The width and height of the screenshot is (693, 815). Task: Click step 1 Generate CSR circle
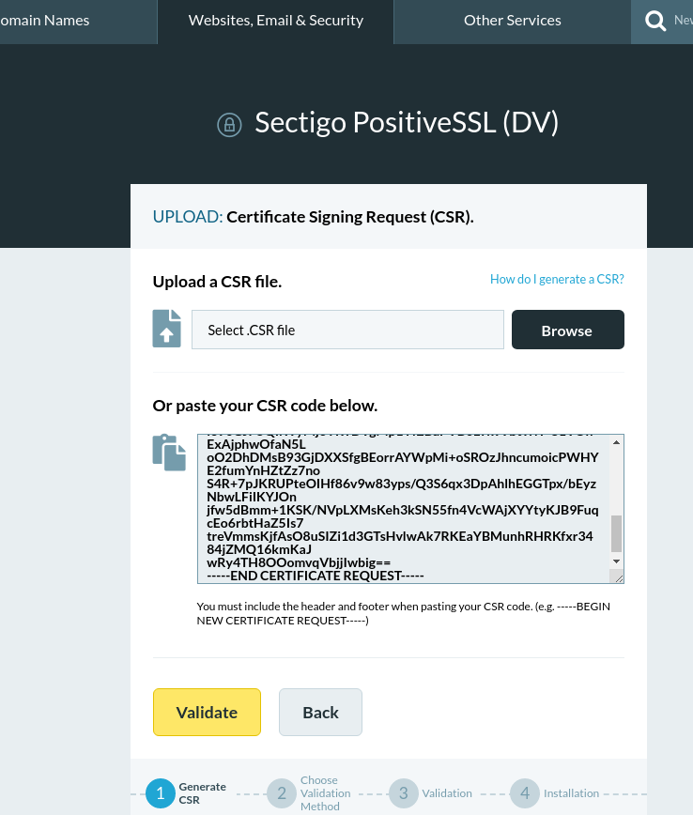(x=161, y=793)
